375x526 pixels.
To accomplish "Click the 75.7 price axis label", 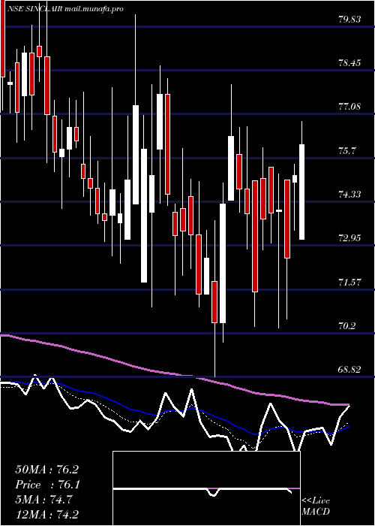I will (x=346, y=150).
